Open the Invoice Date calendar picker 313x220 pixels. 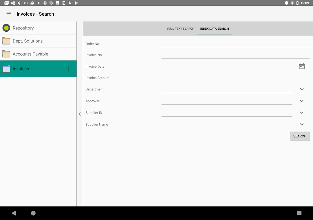tap(301, 66)
